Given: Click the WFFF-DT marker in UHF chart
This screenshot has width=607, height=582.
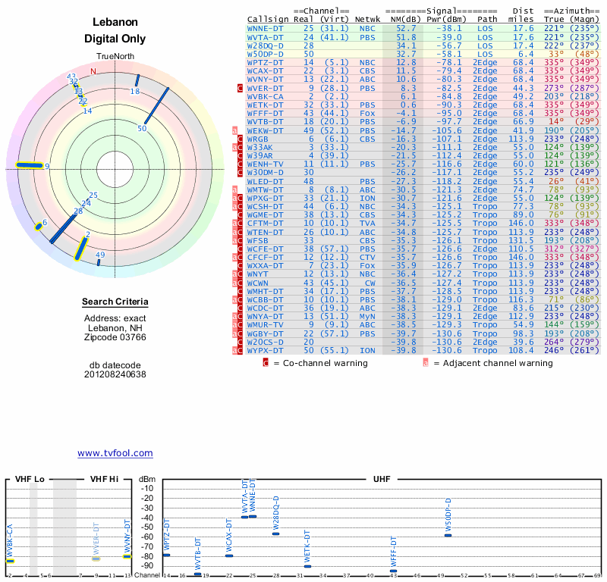Looking at the screenshot, I should 393,571.
